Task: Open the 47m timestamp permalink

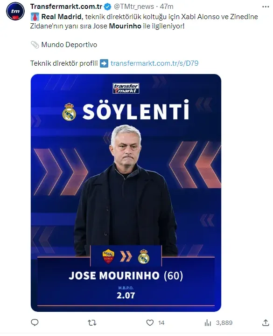Action: pyautogui.click(x=167, y=7)
